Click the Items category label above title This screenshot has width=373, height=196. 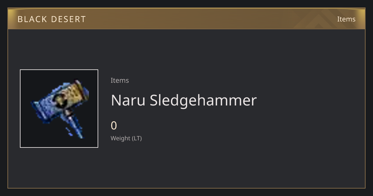120,80
